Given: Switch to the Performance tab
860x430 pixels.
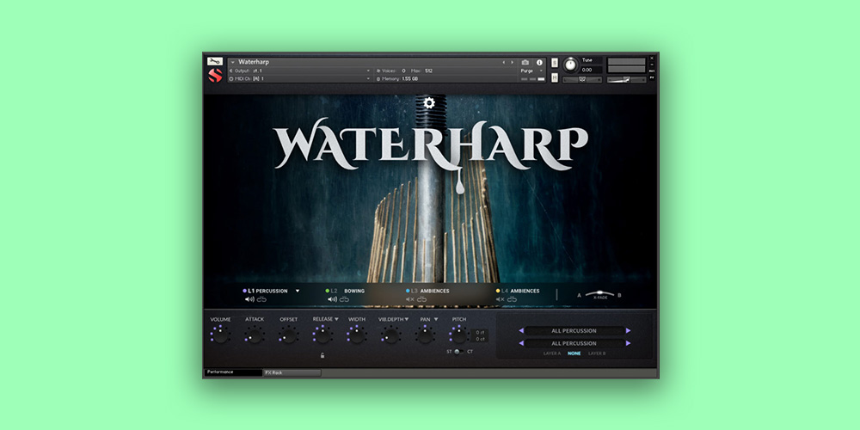Looking at the screenshot, I should point(233,372).
